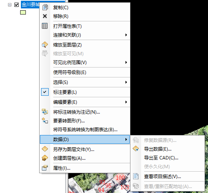This screenshot has height=193, width=208.
Task: Click the greyed zoom to visible icon
Action: pyautogui.click(x=45, y=53)
